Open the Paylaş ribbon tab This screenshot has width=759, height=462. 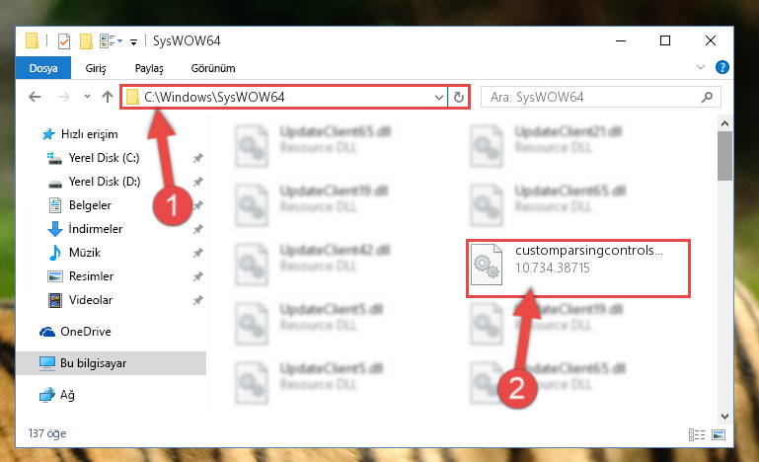(149, 68)
